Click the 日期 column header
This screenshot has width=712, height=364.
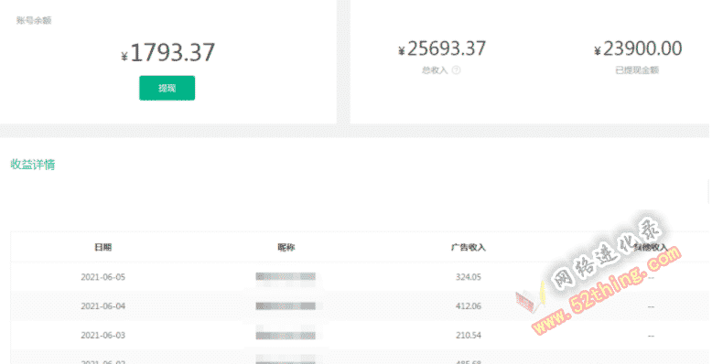[103, 247]
